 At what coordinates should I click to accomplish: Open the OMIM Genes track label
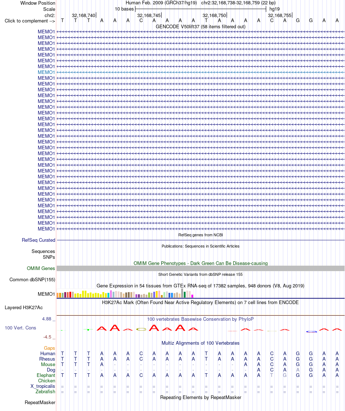(x=41, y=269)
